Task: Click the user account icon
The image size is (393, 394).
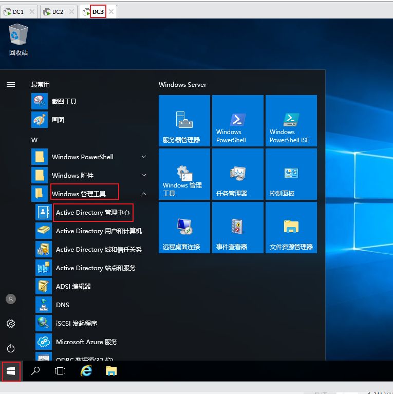Action: (x=11, y=299)
